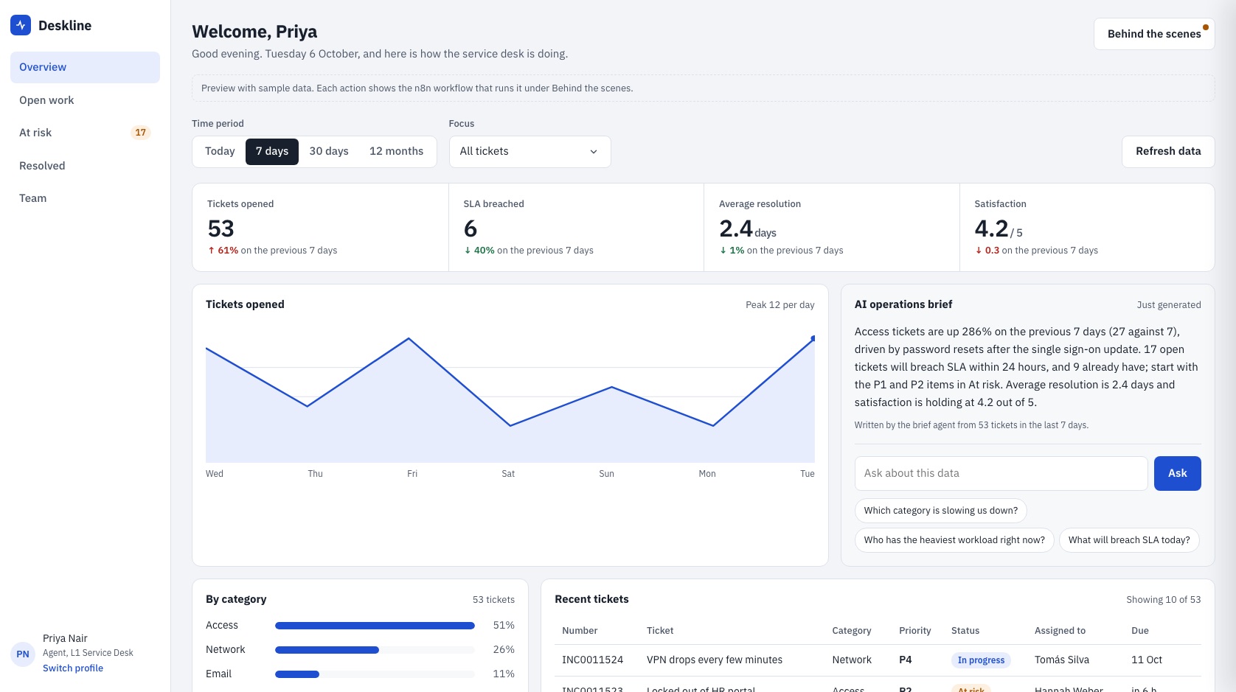Choose 'What will breach SLA today?' suggestion
1236x692 pixels.
(1129, 540)
